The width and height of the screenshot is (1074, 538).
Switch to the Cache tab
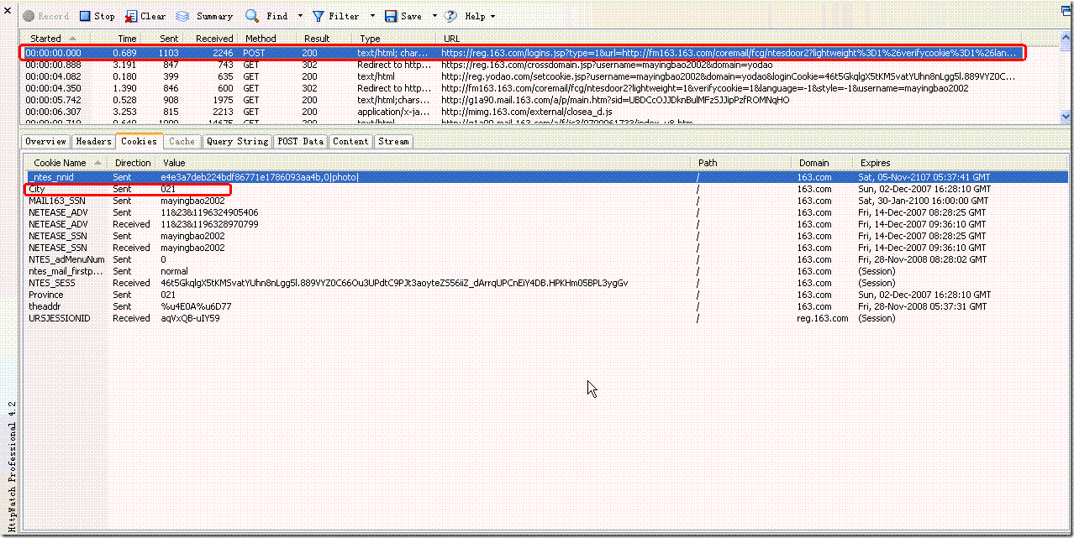182,141
